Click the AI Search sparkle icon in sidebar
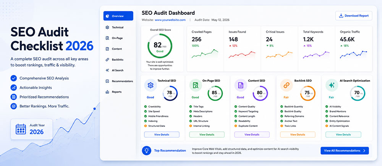The image size is (382, 166). [107, 70]
